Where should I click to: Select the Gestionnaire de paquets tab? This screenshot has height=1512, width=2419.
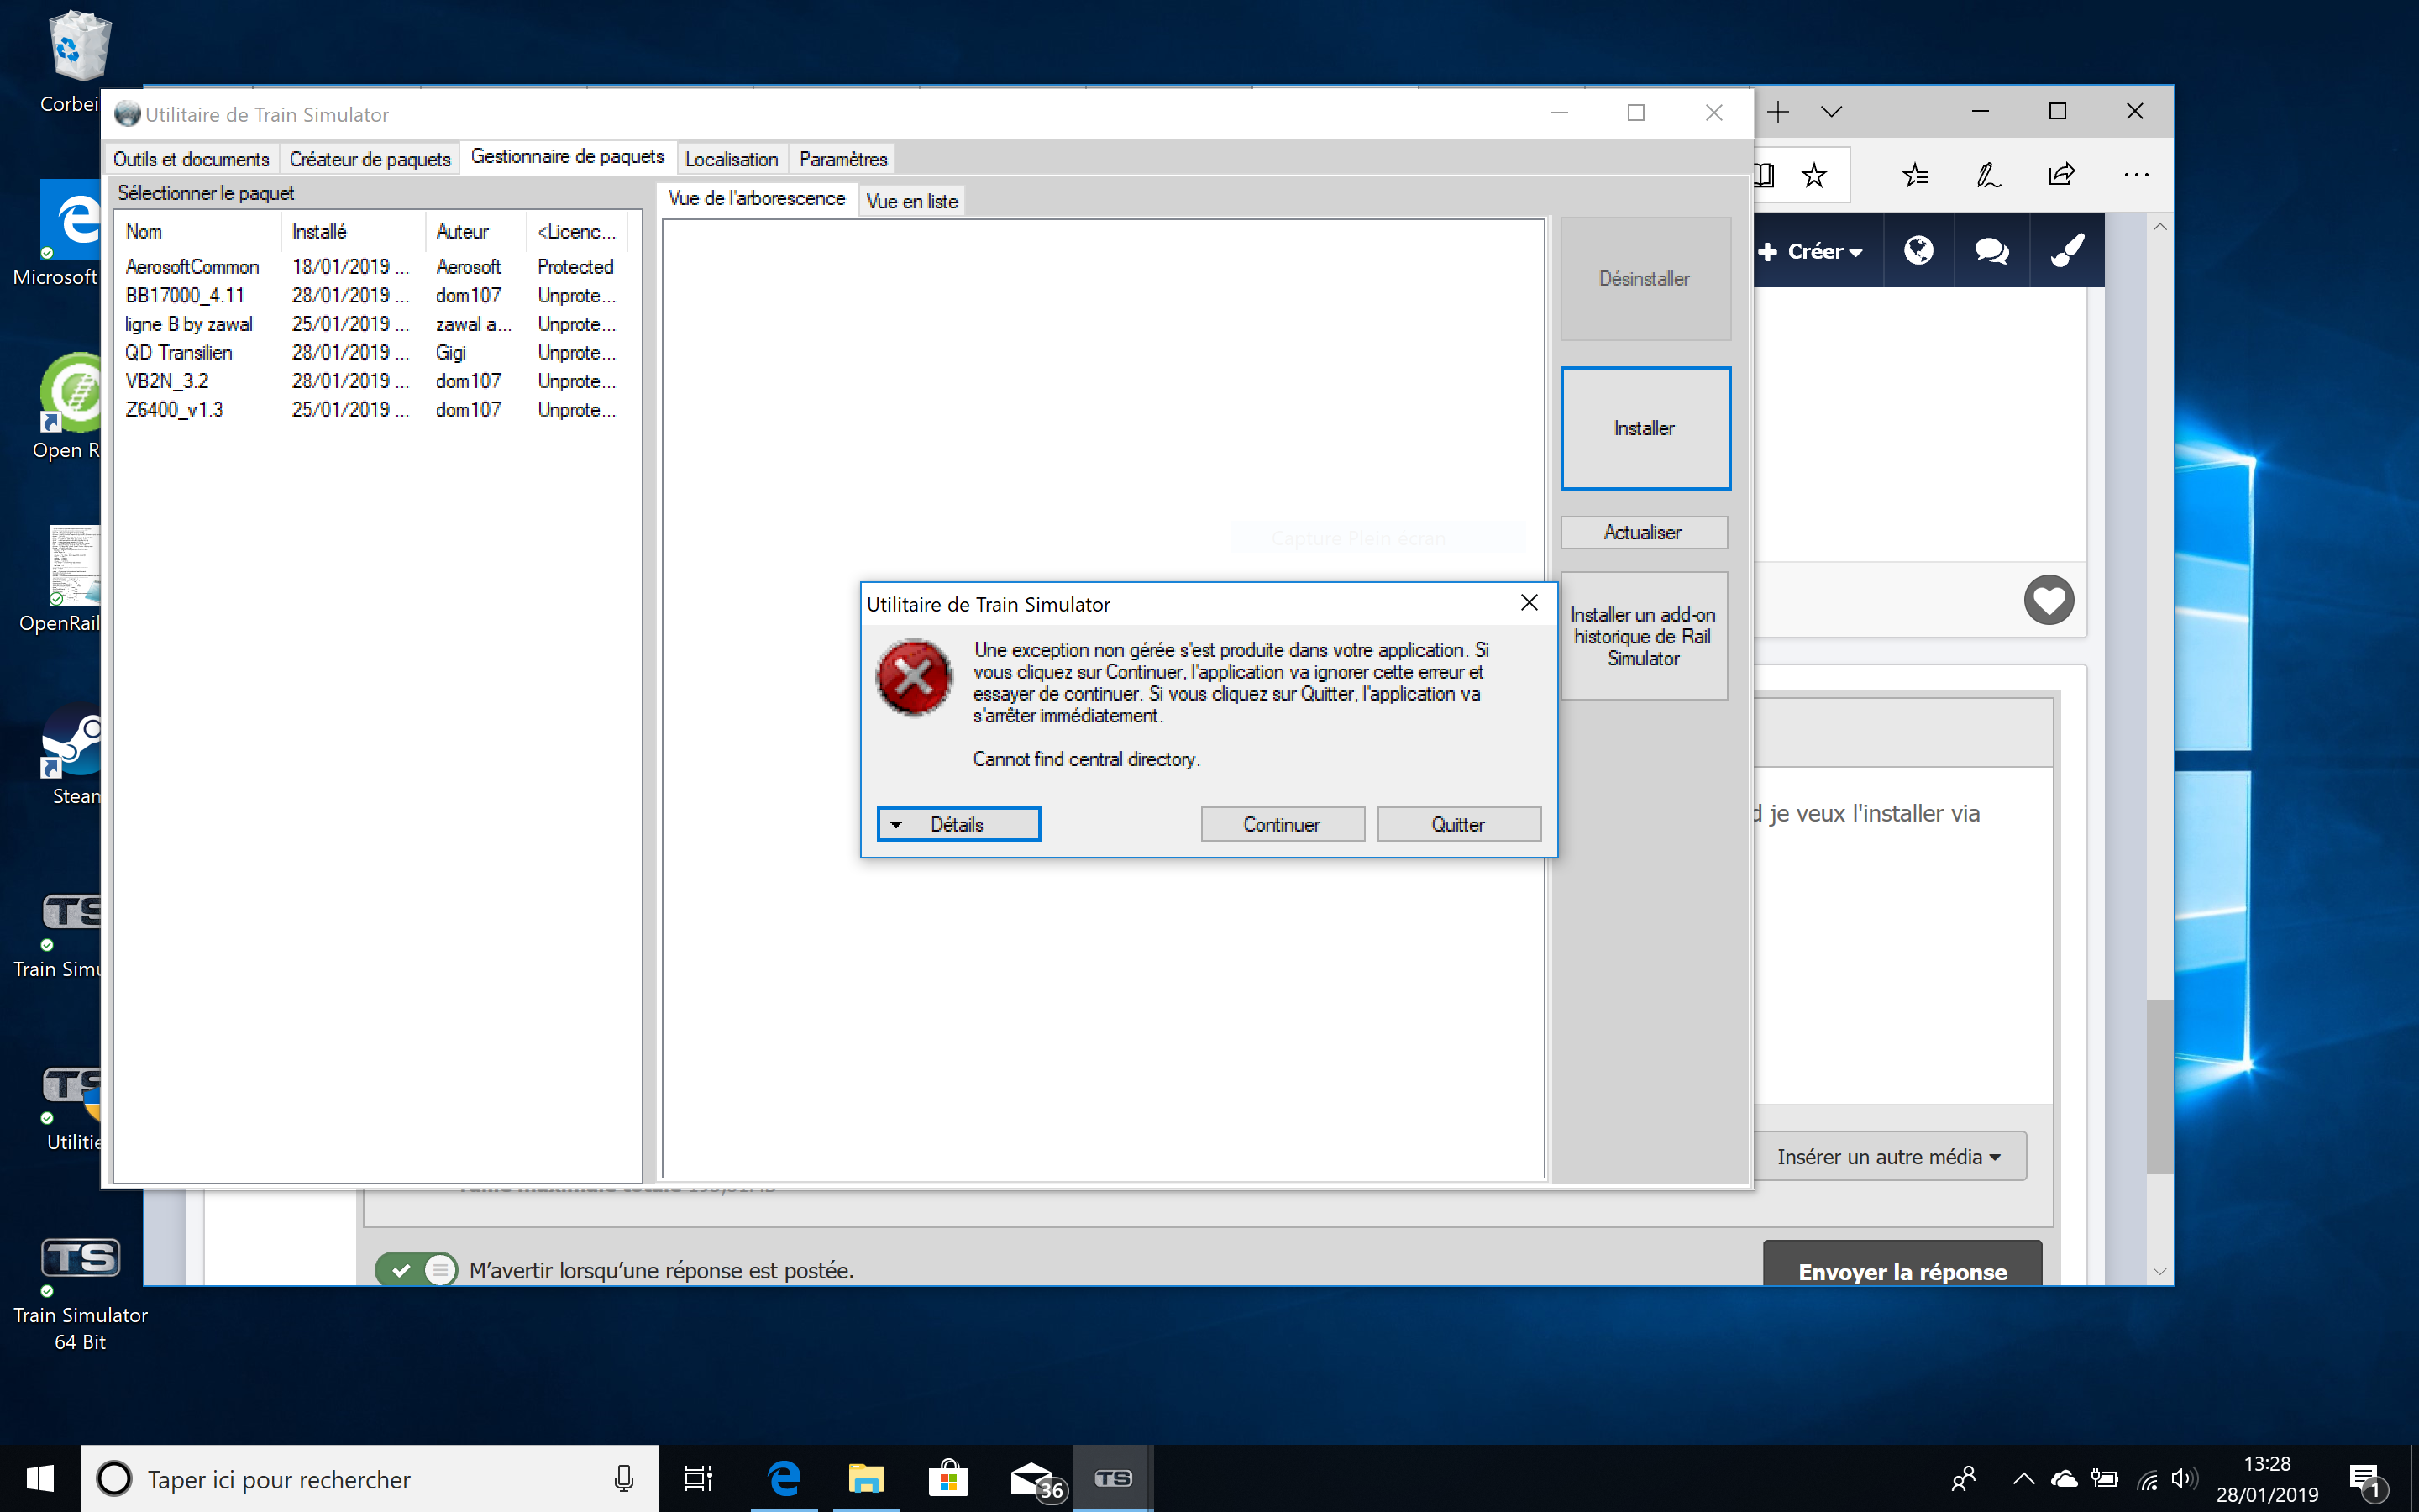click(x=568, y=157)
